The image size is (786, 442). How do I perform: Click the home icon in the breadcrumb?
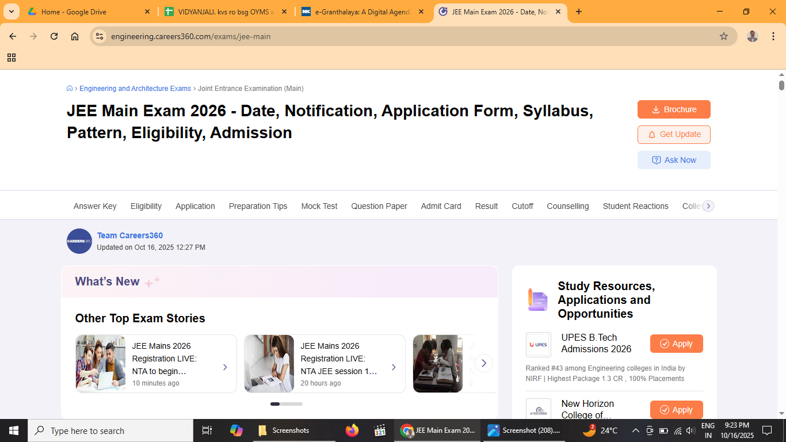pos(70,89)
